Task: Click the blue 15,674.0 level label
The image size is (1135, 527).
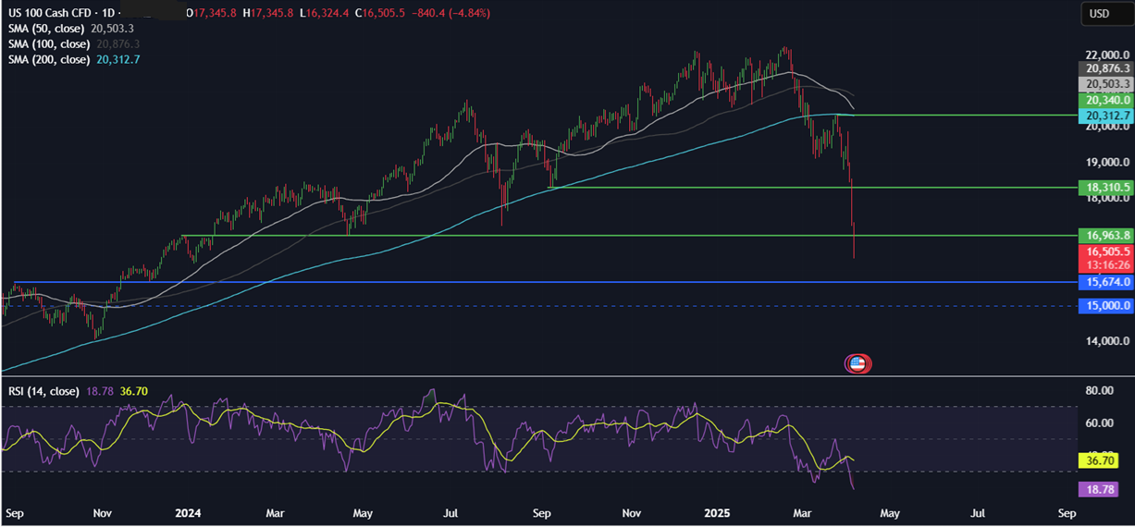Action: [x=1104, y=281]
